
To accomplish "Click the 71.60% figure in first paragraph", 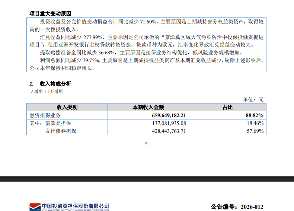I will [x=148, y=22].
